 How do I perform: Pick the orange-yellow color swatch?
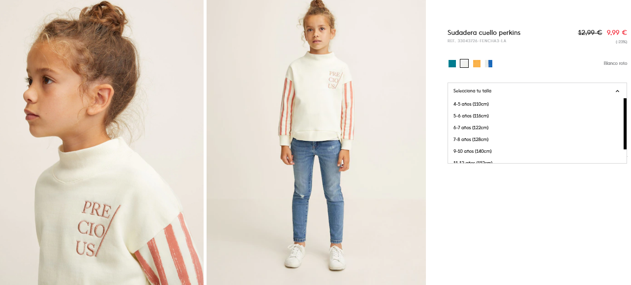point(477,63)
